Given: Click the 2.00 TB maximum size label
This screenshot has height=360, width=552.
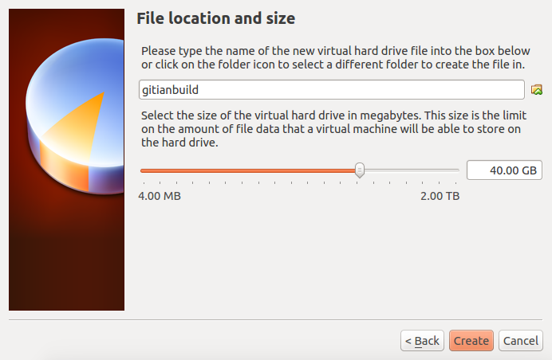Looking at the screenshot, I should pos(440,196).
